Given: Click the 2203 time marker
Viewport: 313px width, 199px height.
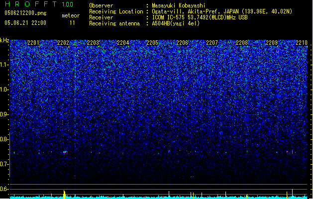Looking at the screenshot, I should point(93,43).
